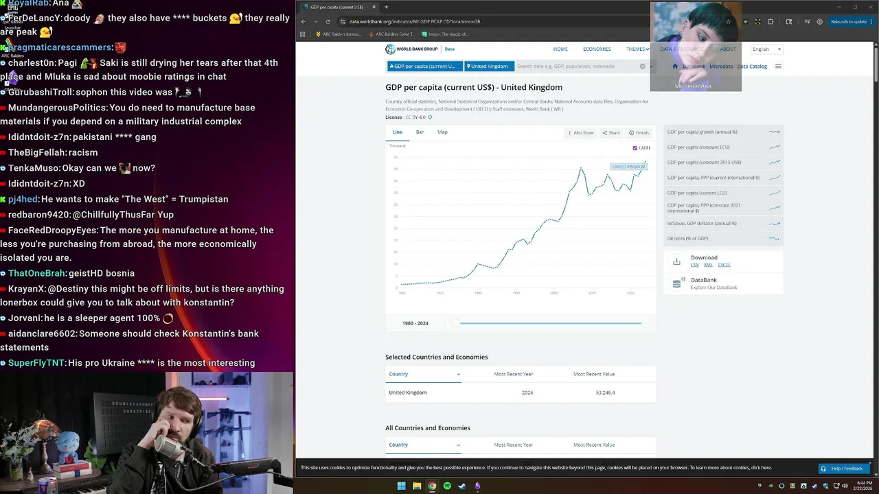Expand the THEMES menu dropdown

(x=637, y=49)
